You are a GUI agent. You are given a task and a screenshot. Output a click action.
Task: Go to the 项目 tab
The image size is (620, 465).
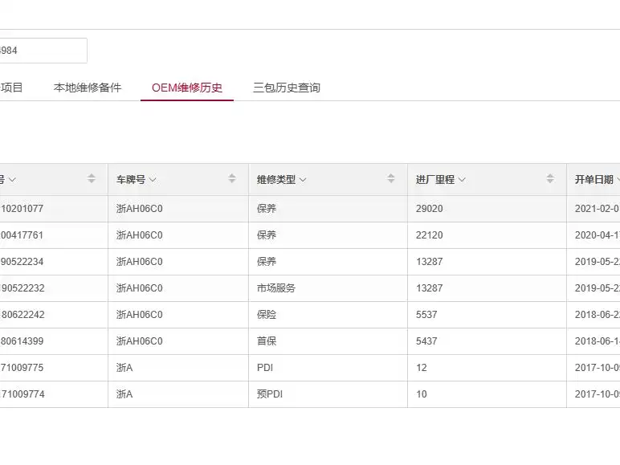pyautogui.click(x=12, y=88)
